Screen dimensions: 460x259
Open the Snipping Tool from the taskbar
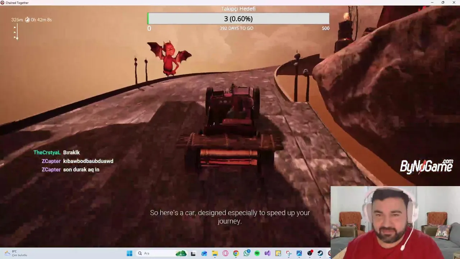click(x=289, y=253)
